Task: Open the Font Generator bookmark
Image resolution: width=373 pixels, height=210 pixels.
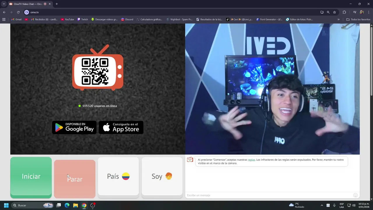Action: (270, 20)
